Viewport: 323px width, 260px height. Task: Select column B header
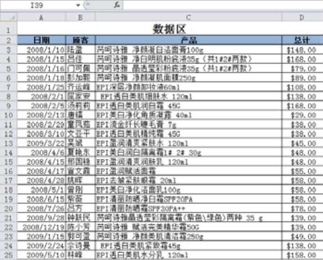pyautogui.click(x=80, y=18)
